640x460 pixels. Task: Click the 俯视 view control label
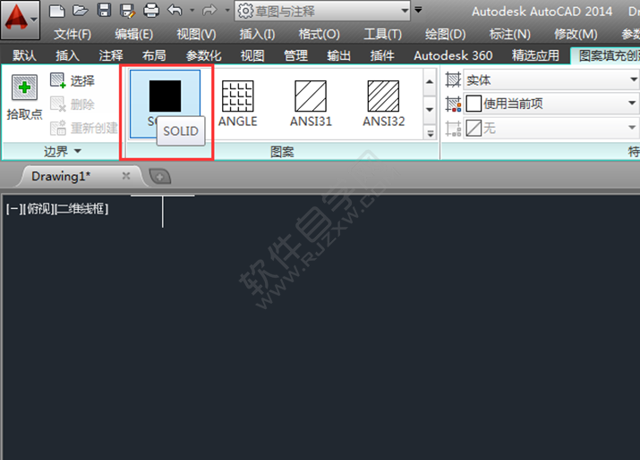coord(37,209)
